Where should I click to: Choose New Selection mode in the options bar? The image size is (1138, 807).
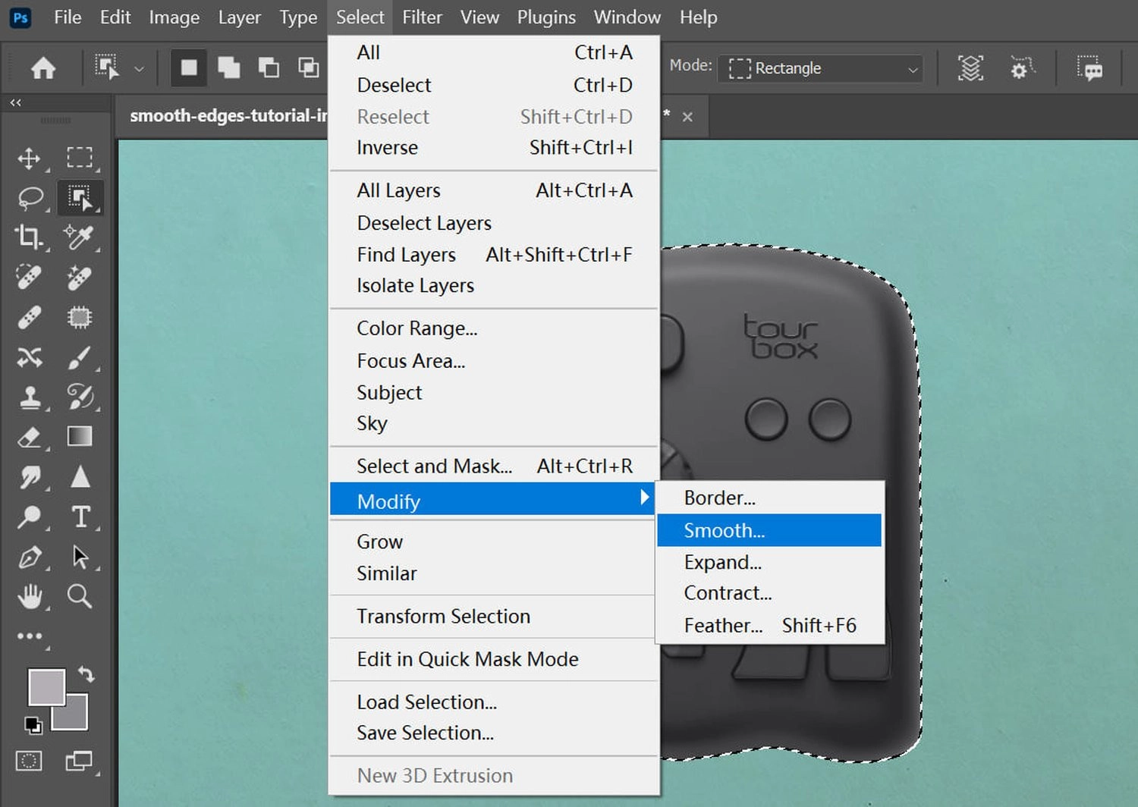pyautogui.click(x=188, y=68)
